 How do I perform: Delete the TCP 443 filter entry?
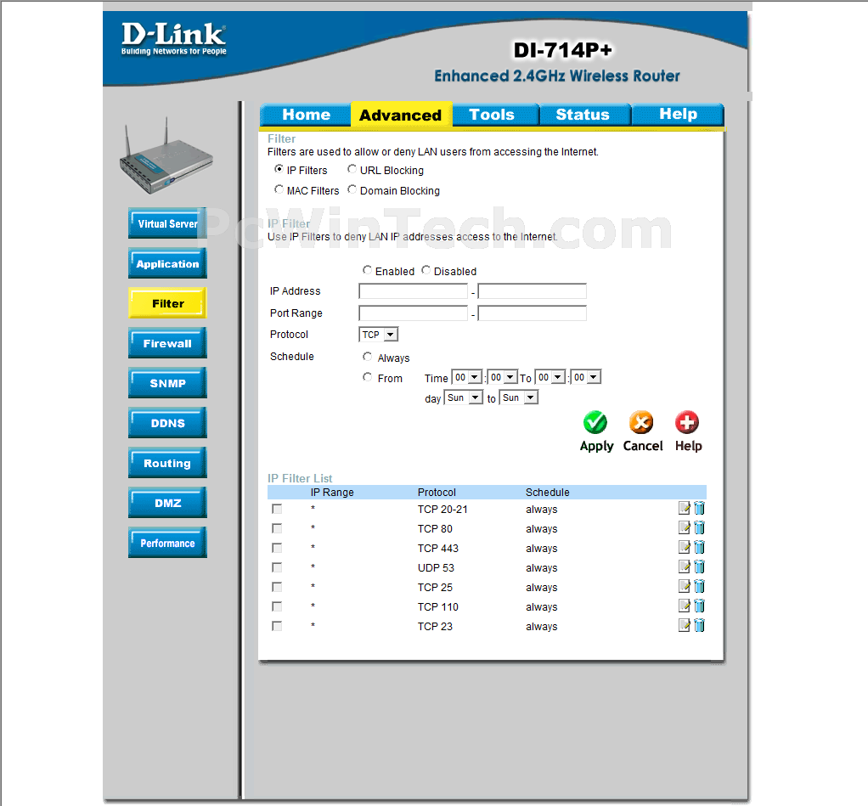(x=699, y=547)
